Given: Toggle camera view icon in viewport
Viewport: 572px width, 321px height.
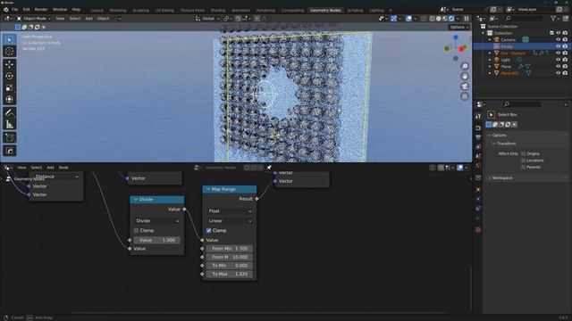Looking at the screenshot, I should tap(465, 86).
